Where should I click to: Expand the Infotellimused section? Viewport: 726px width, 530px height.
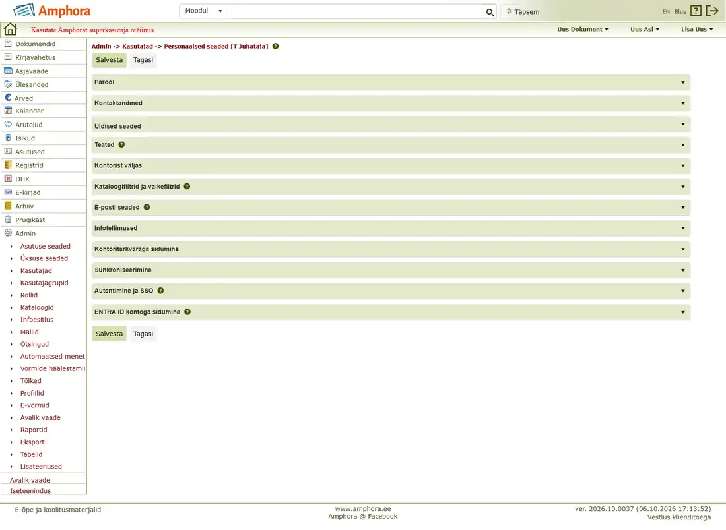pyautogui.click(x=391, y=229)
